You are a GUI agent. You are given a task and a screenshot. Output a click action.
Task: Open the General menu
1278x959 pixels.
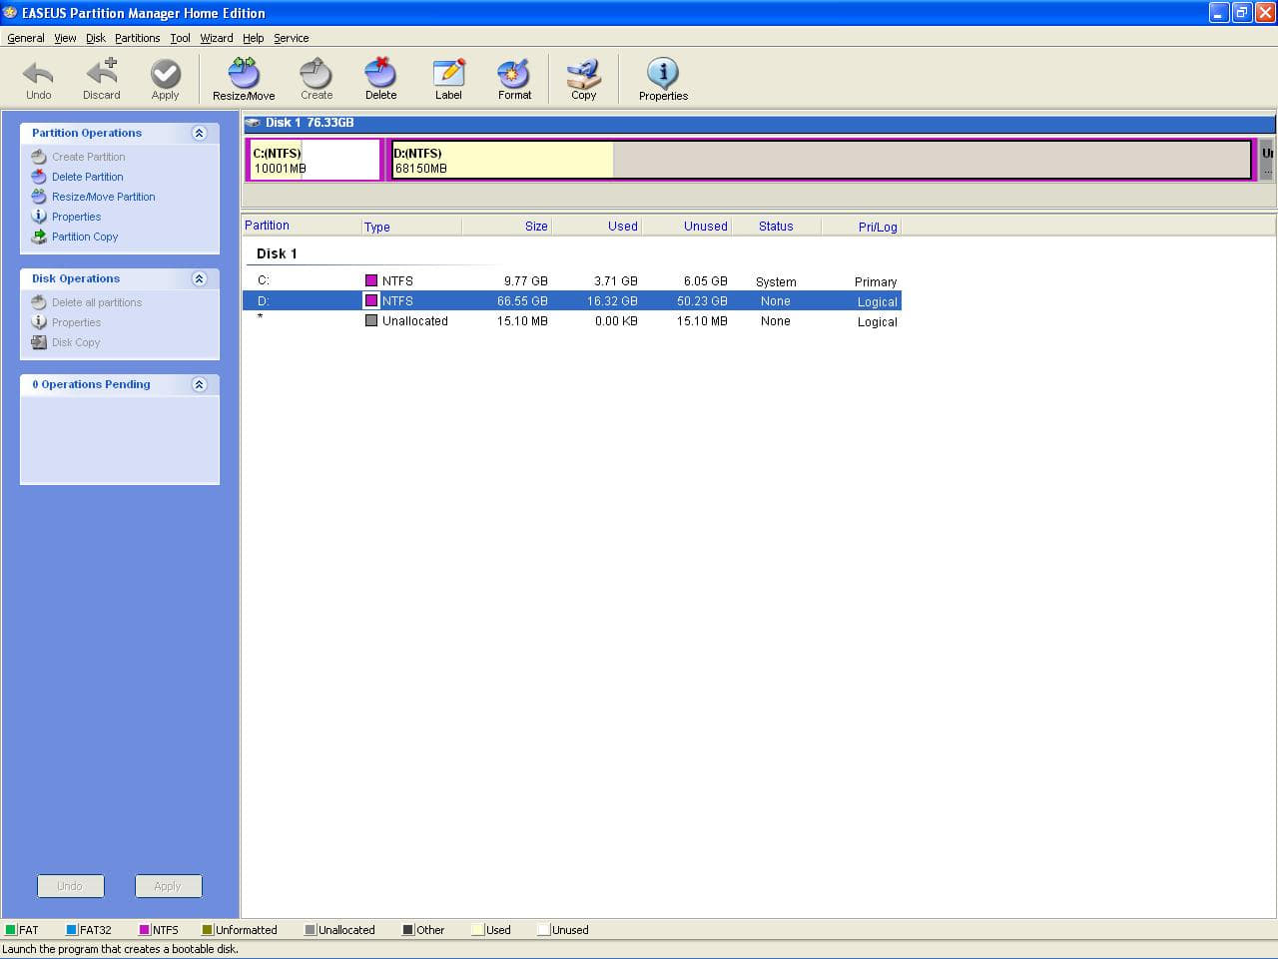26,38
